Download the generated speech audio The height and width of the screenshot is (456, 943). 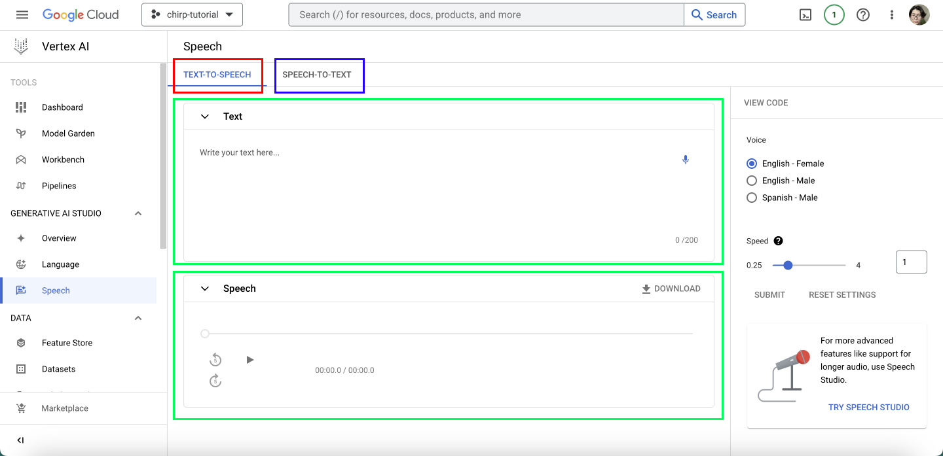point(671,289)
